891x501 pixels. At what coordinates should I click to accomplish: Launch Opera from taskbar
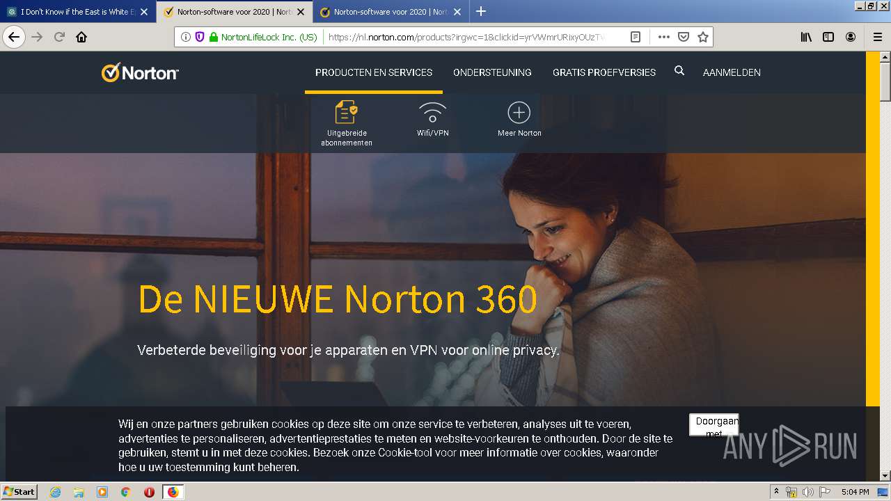click(149, 492)
